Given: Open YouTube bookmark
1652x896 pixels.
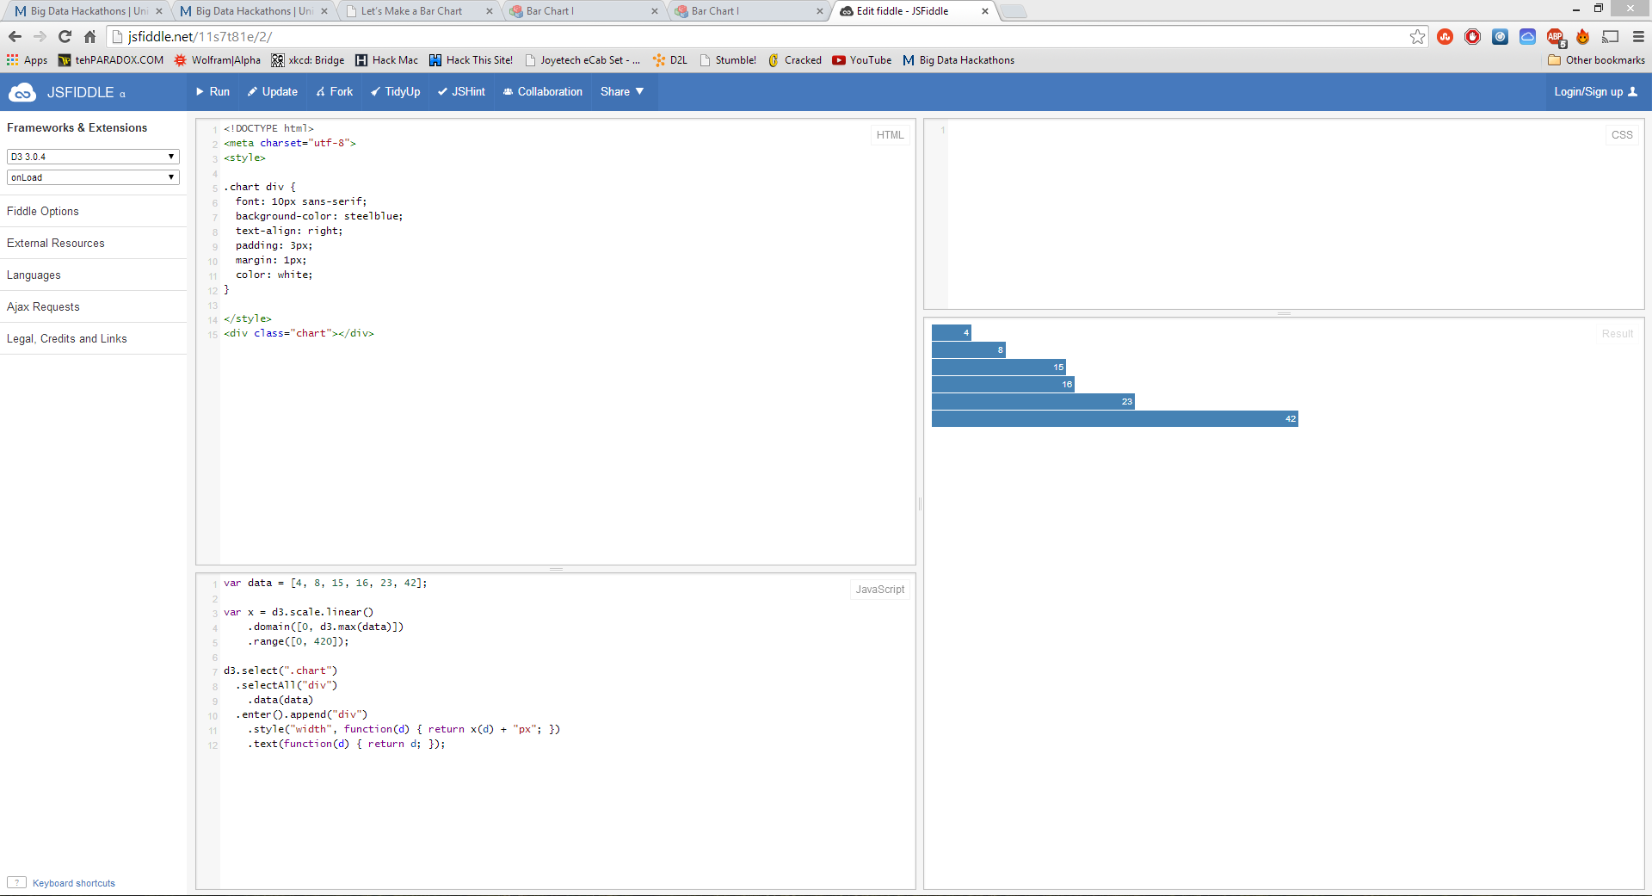Looking at the screenshot, I should point(862,60).
